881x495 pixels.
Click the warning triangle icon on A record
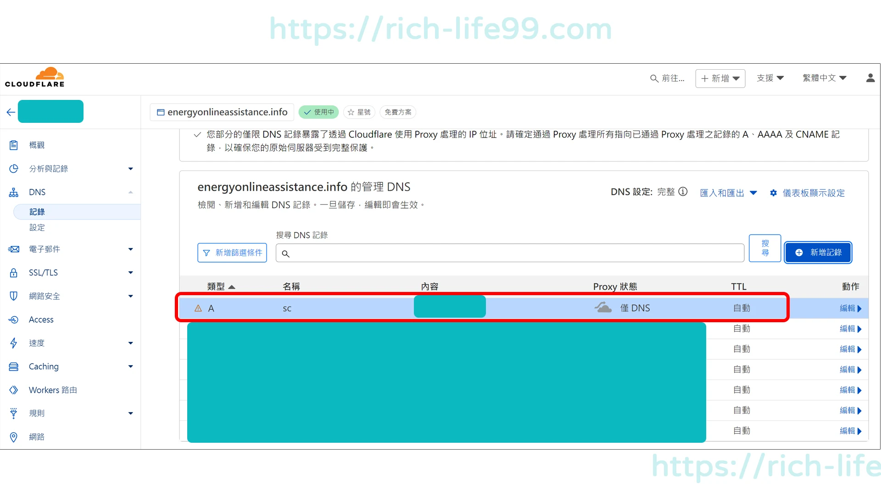pos(198,308)
